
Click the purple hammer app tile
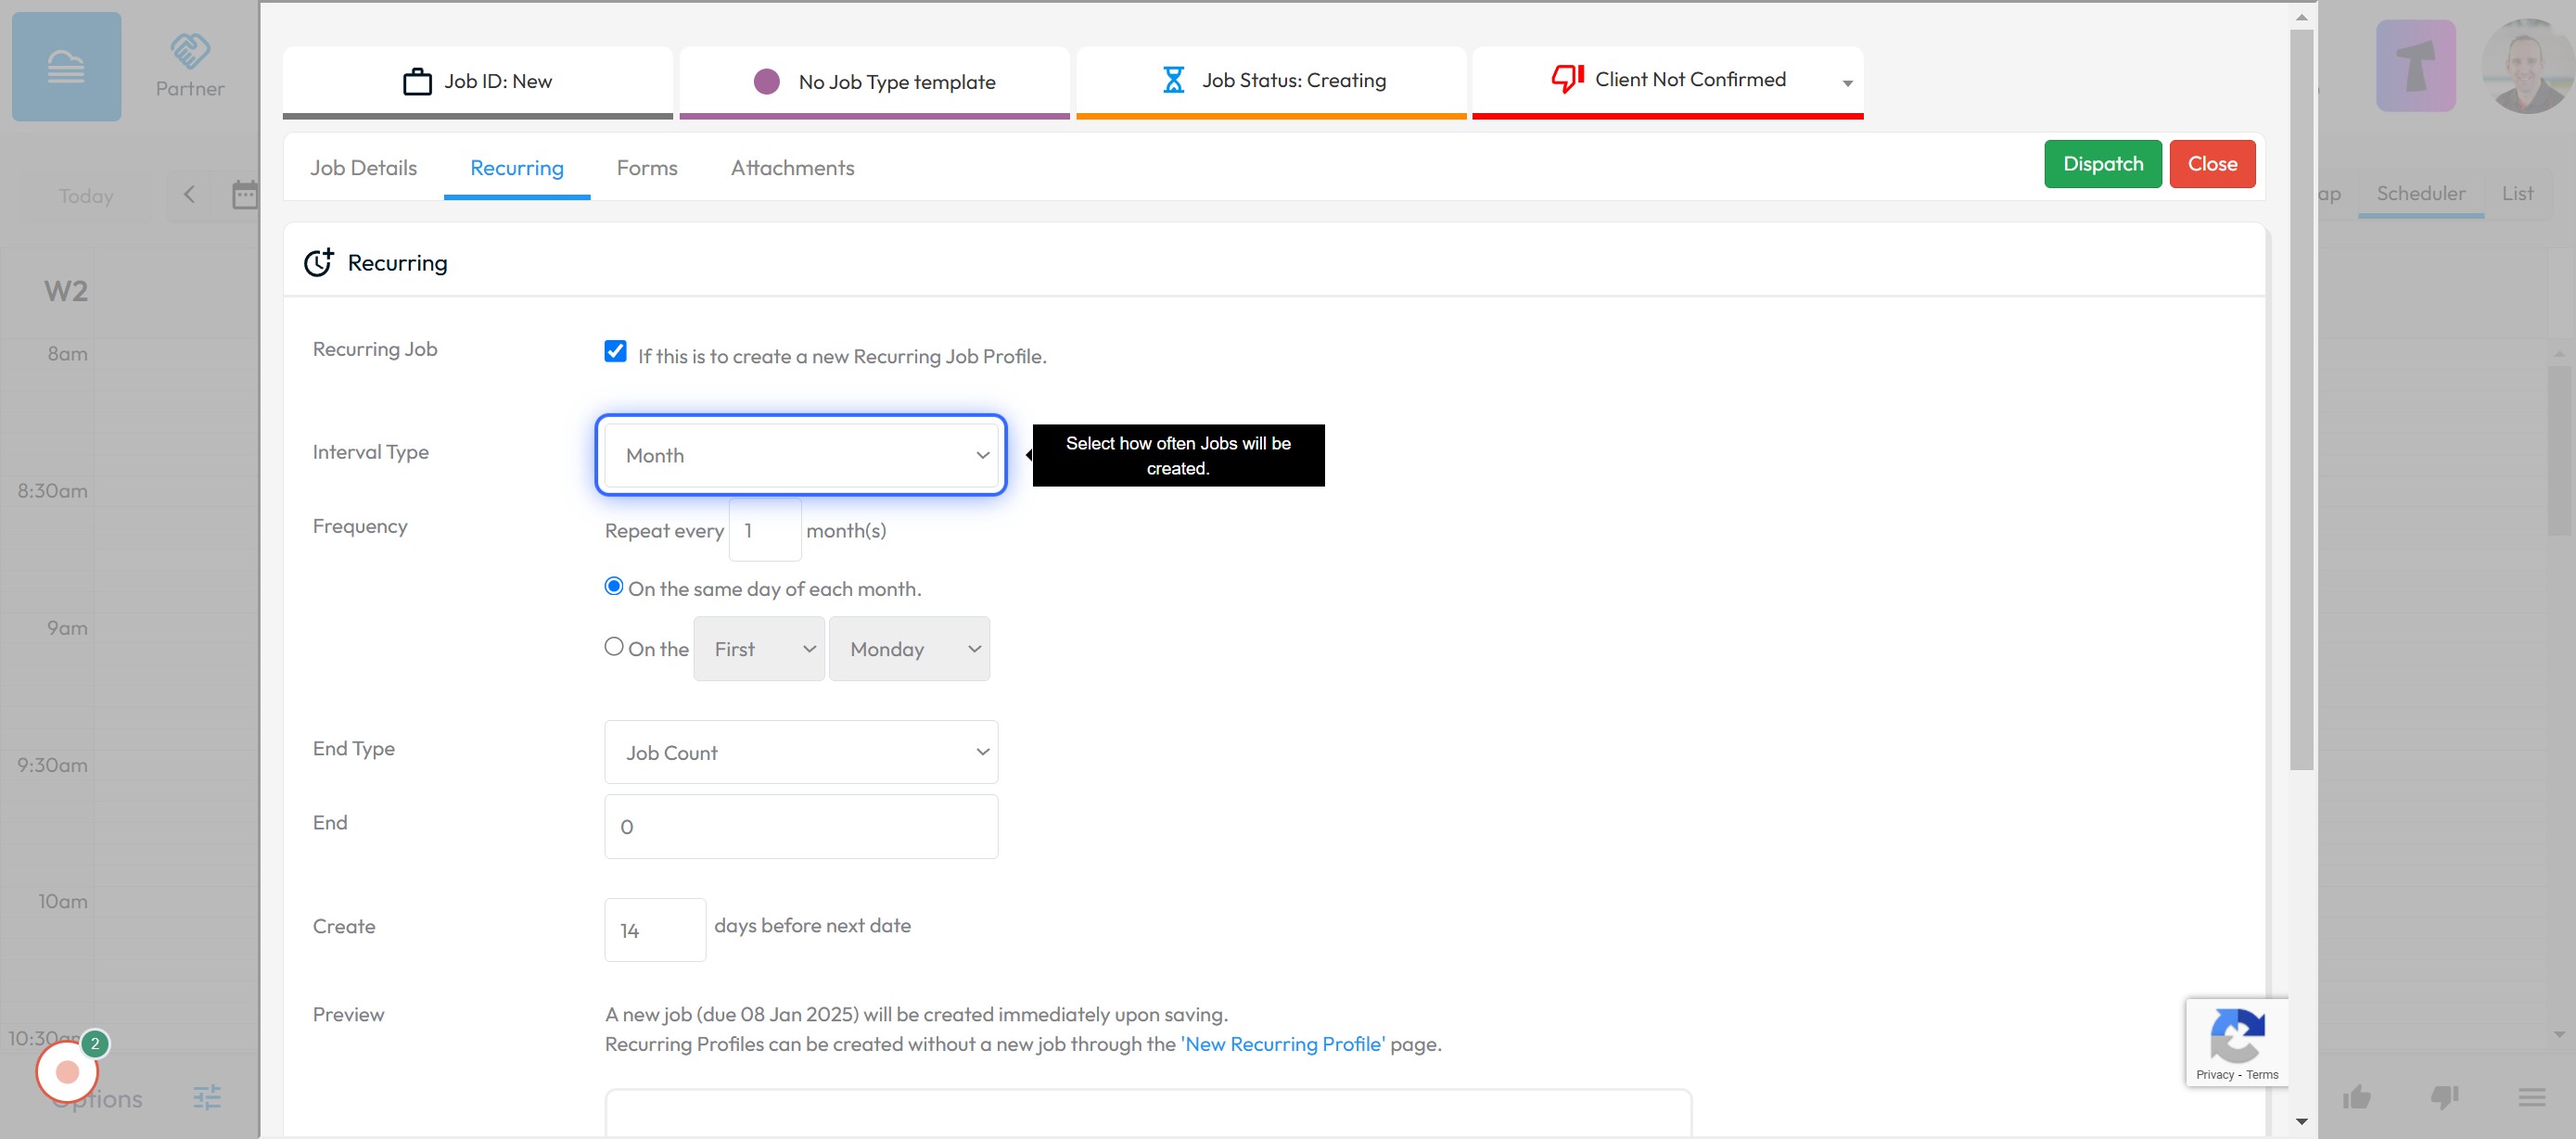[x=2416, y=66]
